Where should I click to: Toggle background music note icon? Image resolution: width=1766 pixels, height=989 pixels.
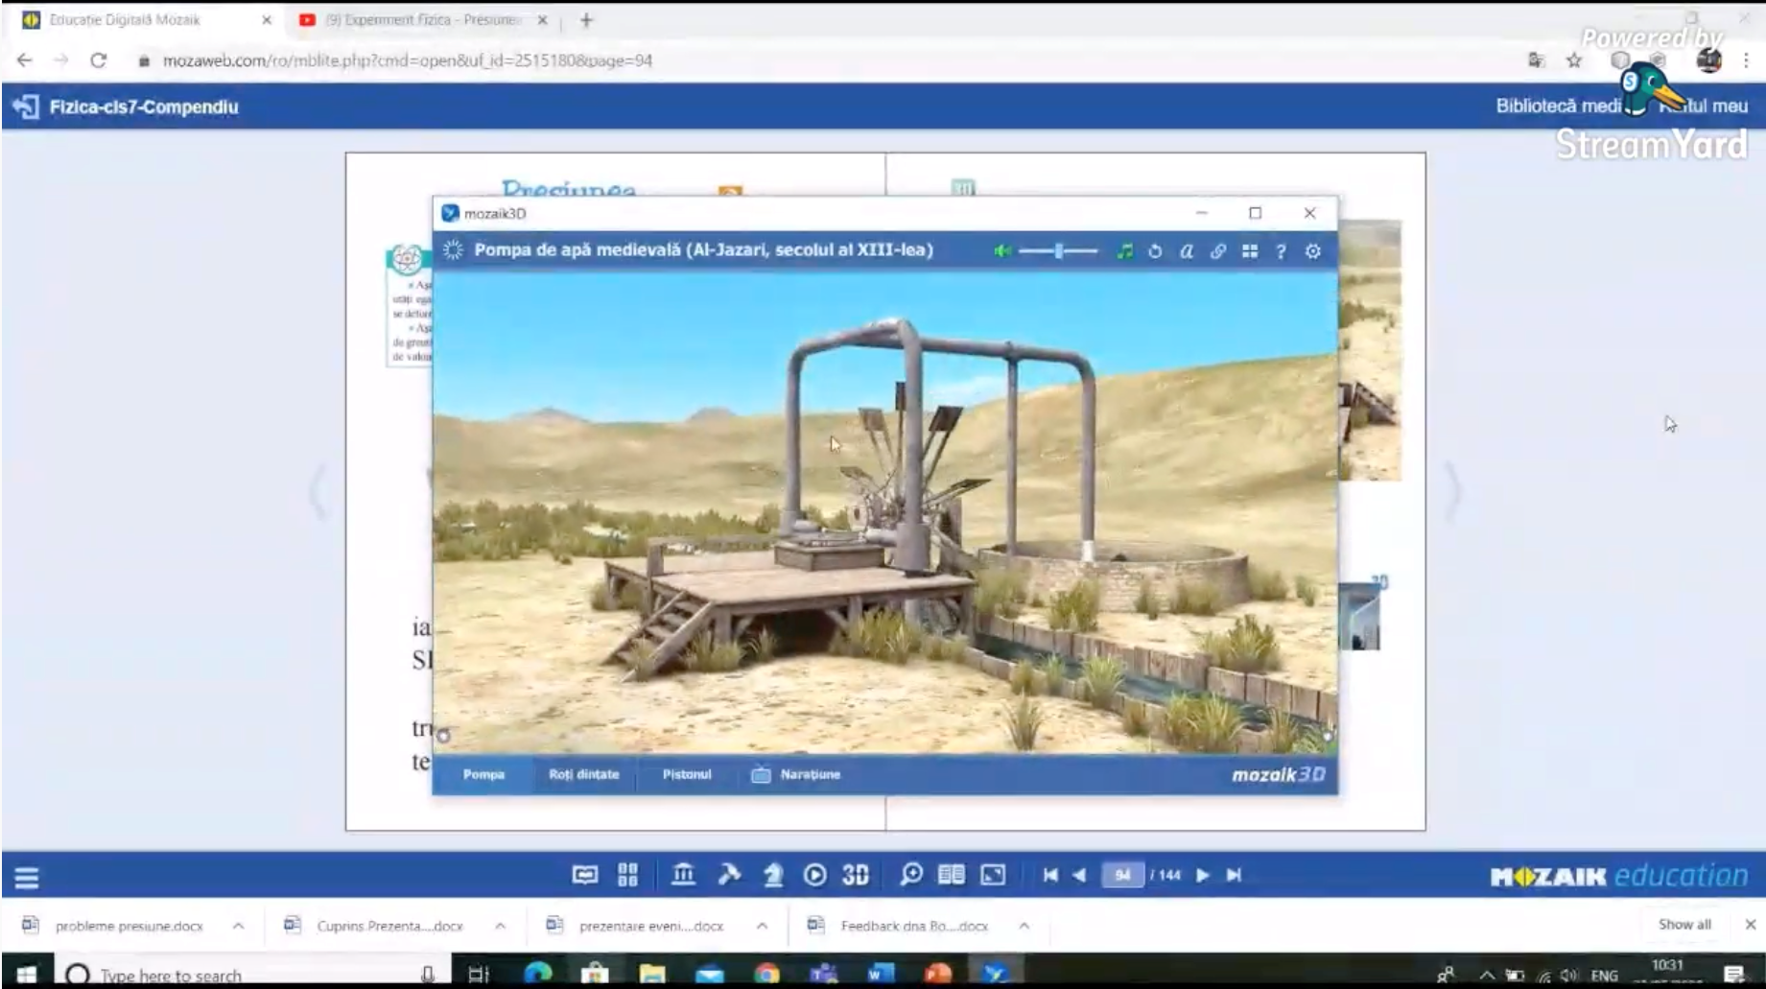click(1124, 251)
